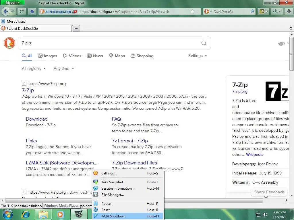The width and height of the screenshot is (294, 220).
Task: Select the All search tab
Action: tap(27, 56)
